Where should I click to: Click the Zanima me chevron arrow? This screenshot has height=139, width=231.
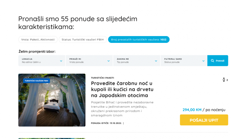[x=156, y=61]
